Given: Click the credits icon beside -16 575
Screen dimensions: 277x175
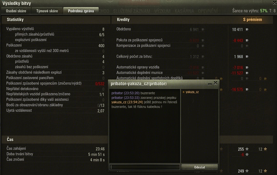Looking at the screenshot, I should tap(247, 90).
